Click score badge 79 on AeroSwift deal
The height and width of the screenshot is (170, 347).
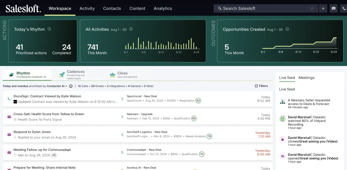coord(209,136)
